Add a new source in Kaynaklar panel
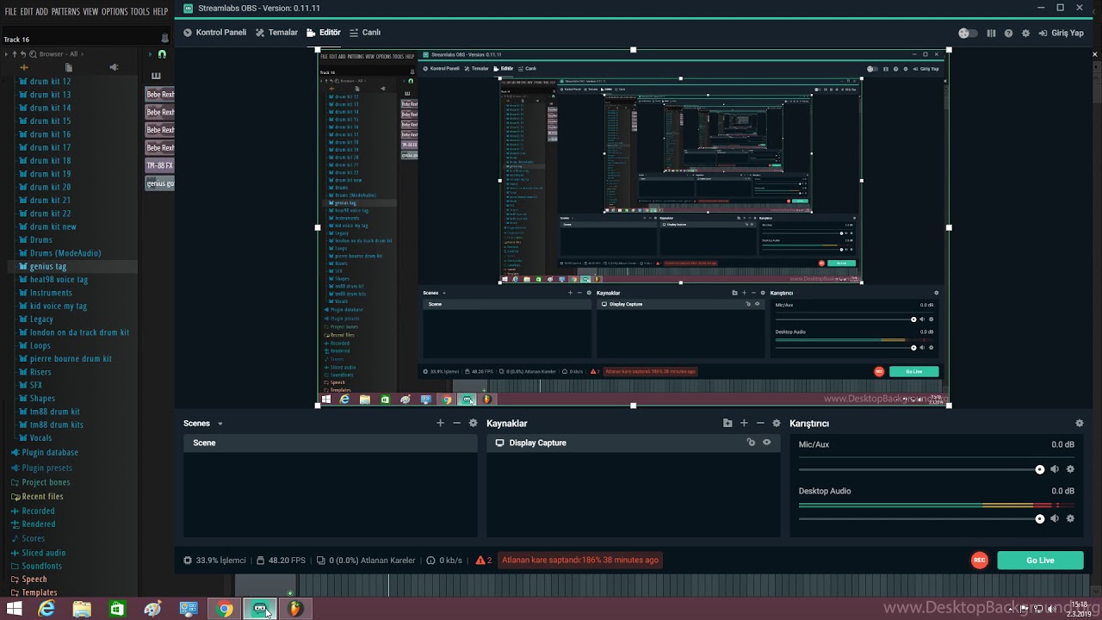This screenshot has height=620, width=1102. [x=744, y=423]
